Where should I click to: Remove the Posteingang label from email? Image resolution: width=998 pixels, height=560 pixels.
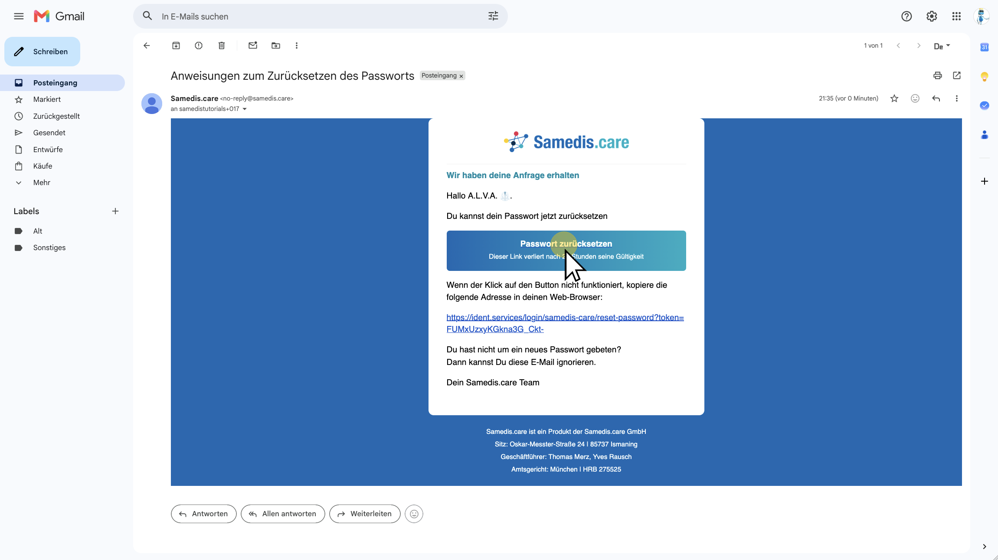461,76
